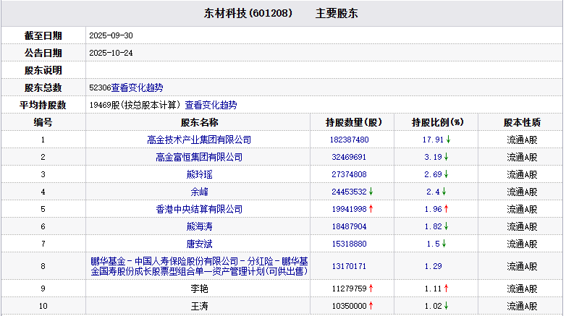Click the red up arrow next to 11279759

point(372,289)
